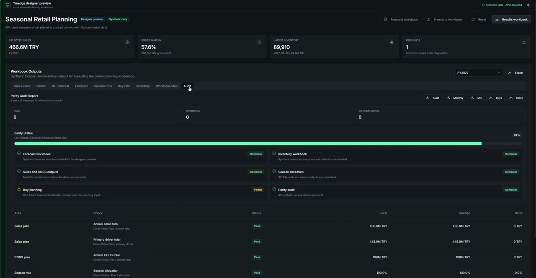Screen dimensions: 536x278
Task: Click the Truedge column header
Action: 464,213
